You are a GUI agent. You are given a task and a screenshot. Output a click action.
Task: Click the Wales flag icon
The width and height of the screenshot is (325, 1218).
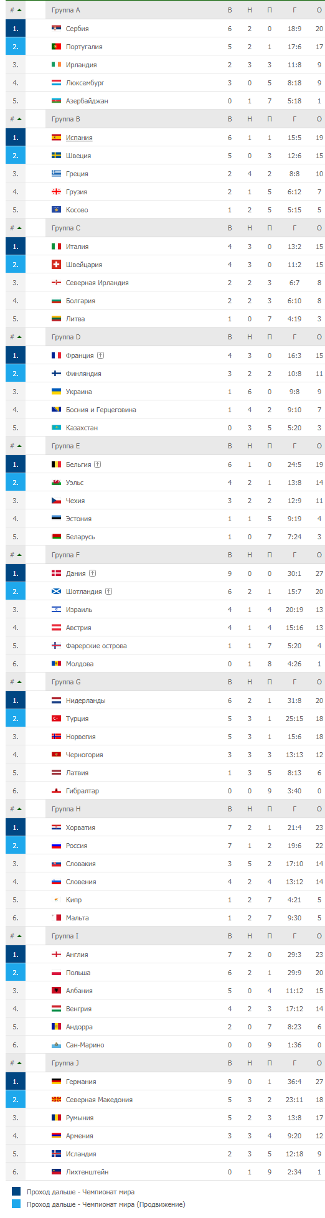coord(56,483)
